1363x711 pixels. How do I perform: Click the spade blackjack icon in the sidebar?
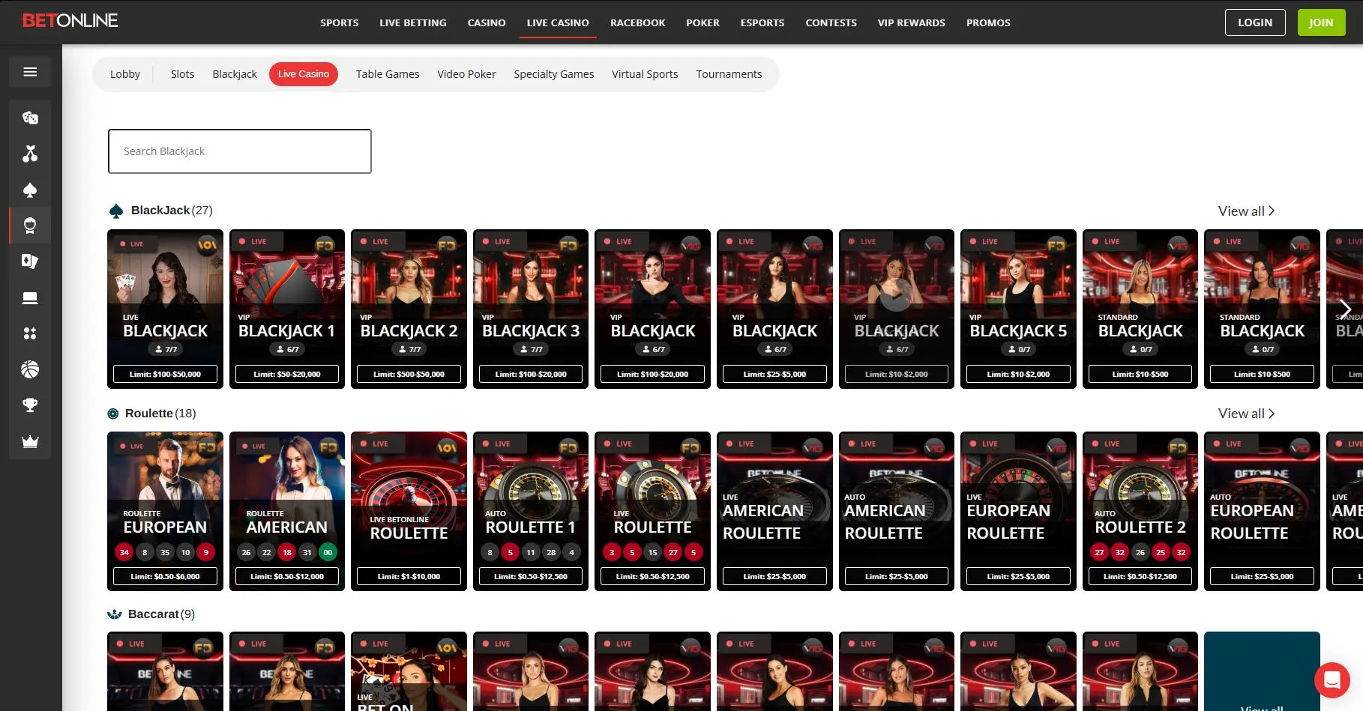pos(30,190)
